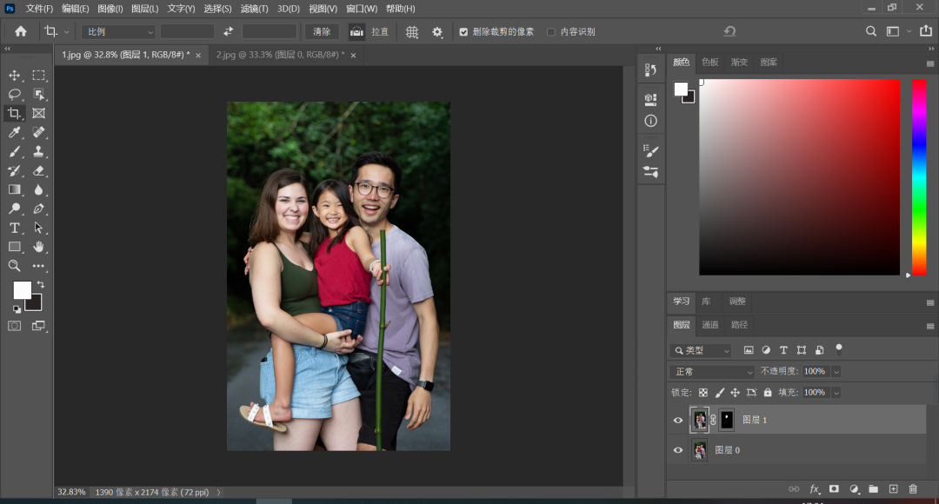Viewport: 939px width, 504px height.
Task: Toggle the layer filter on/off switch
Action: pyautogui.click(x=839, y=349)
